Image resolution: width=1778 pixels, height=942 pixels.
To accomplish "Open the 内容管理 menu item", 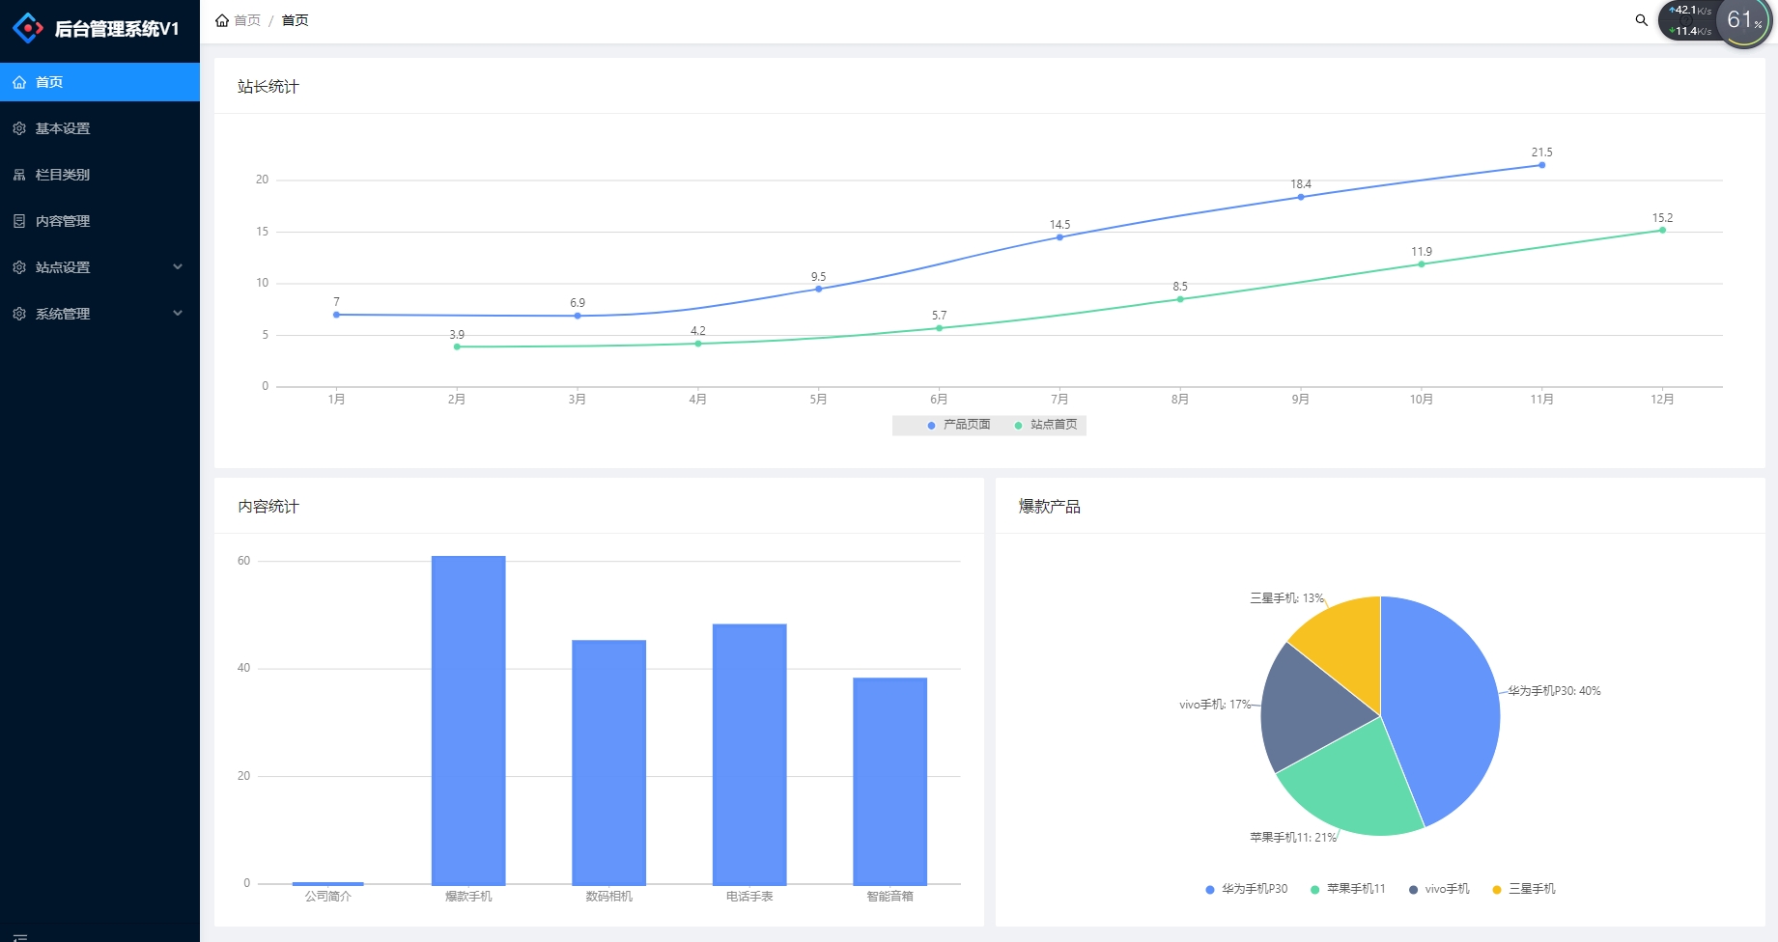I will (99, 221).
